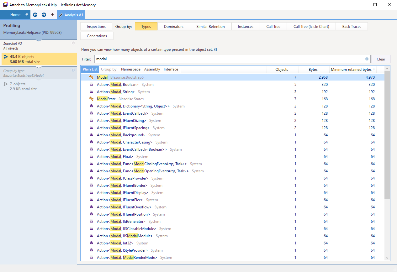This screenshot has width=397, height=272.
Task: Enable grouping by Namespace
Action: click(x=130, y=69)
